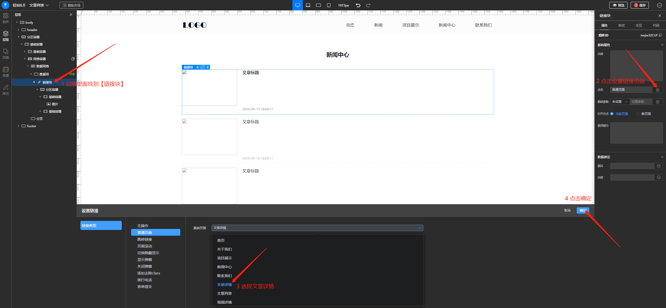
Task: Click the icon beside 网格容器 layer row
Action: coord(73,59)
